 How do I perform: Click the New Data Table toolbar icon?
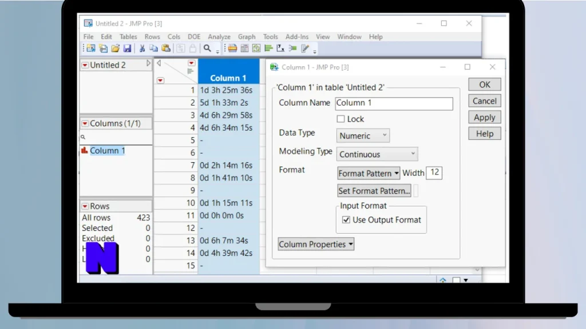[x=91, y=48]
